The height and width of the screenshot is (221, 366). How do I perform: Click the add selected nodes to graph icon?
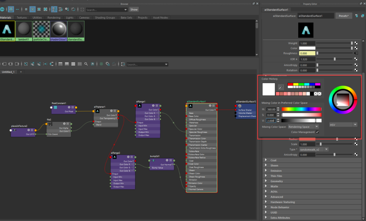coord(33,64)
